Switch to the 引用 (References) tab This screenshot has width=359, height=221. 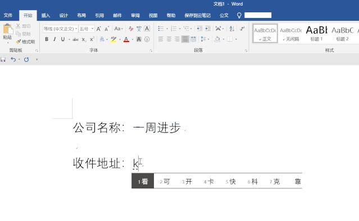click(x=99, y=15)
